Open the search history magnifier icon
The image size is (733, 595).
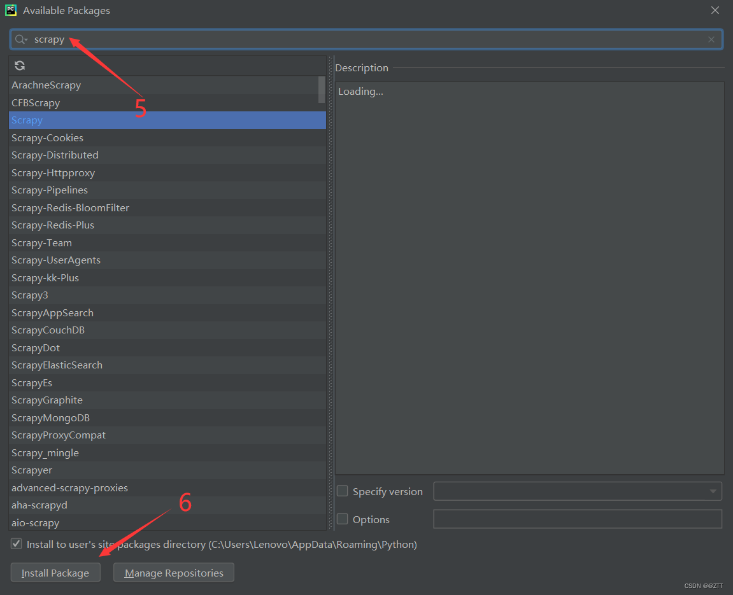pyautogui.click(x=21, y=39)
